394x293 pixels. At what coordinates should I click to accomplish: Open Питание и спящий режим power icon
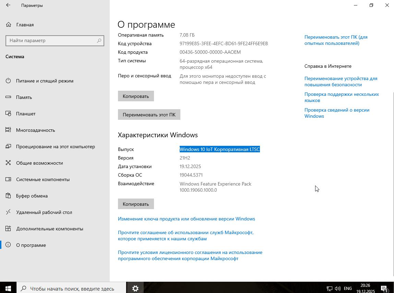[x=8, y=81]
